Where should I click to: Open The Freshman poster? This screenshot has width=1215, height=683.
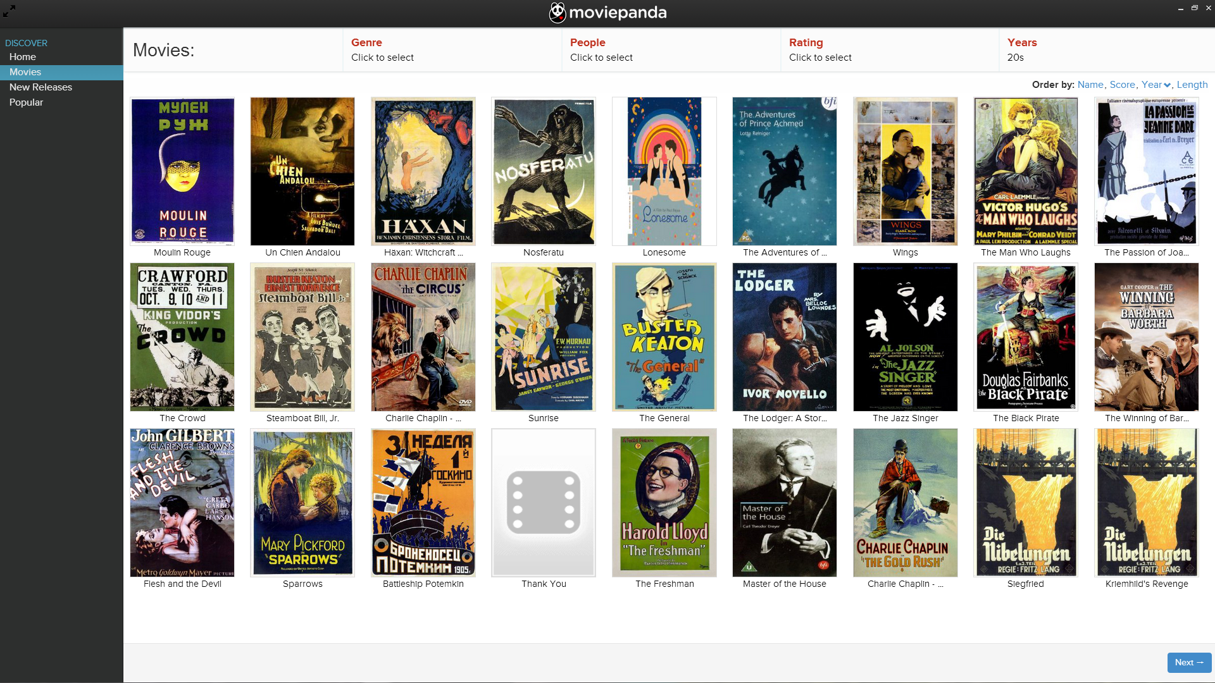[664, 503]
